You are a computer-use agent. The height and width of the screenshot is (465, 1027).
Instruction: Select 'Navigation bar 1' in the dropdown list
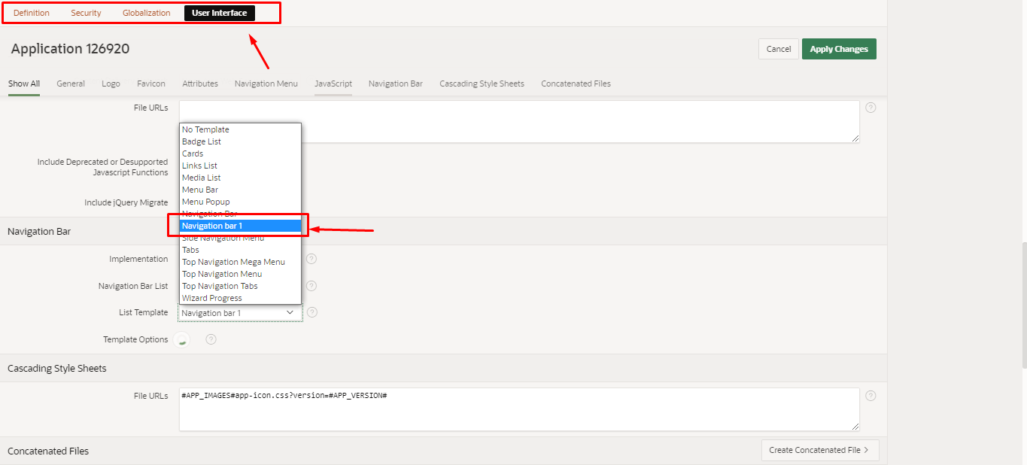coord(241,226)
